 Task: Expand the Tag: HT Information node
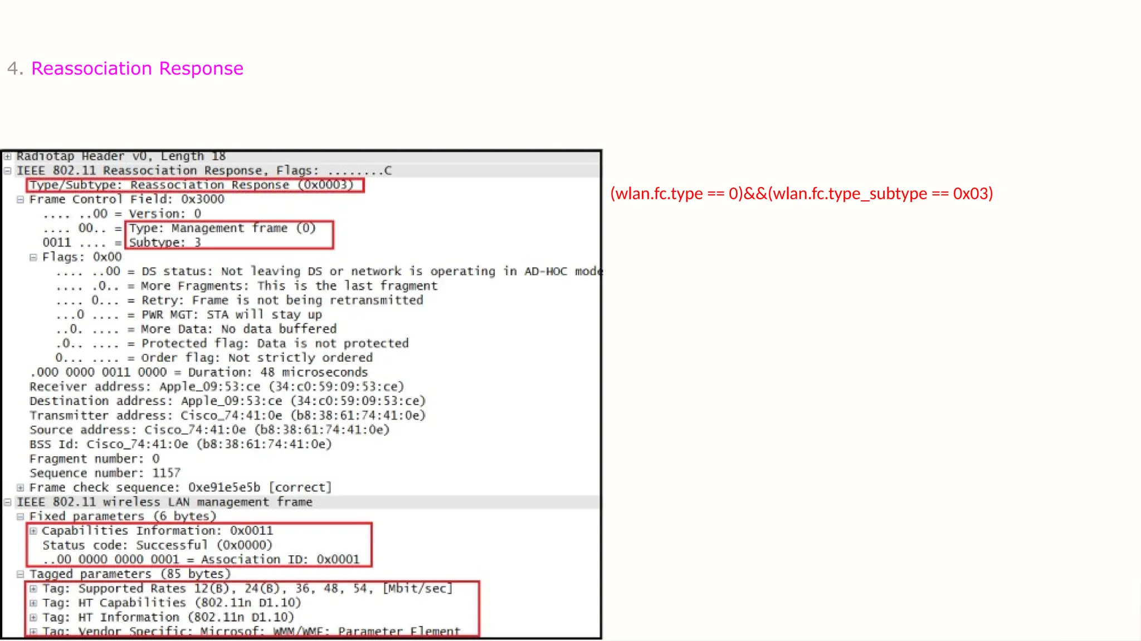click(33, 617)
